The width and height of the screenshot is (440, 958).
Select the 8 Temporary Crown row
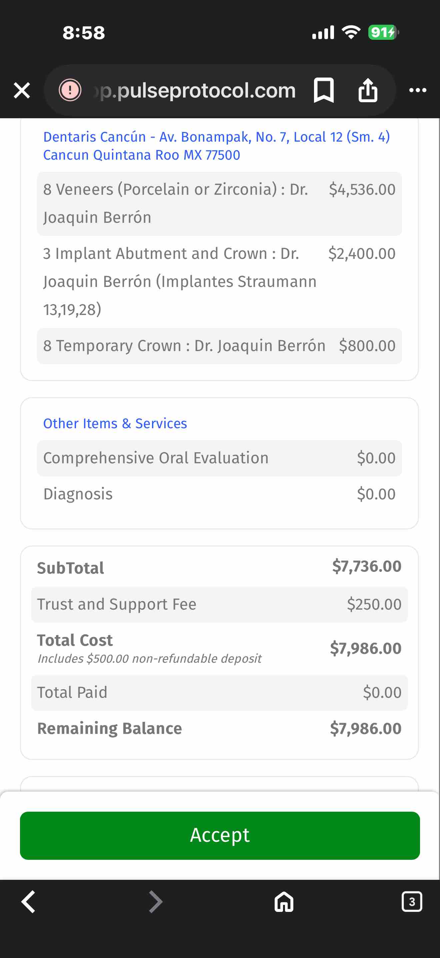click(219, 345)
